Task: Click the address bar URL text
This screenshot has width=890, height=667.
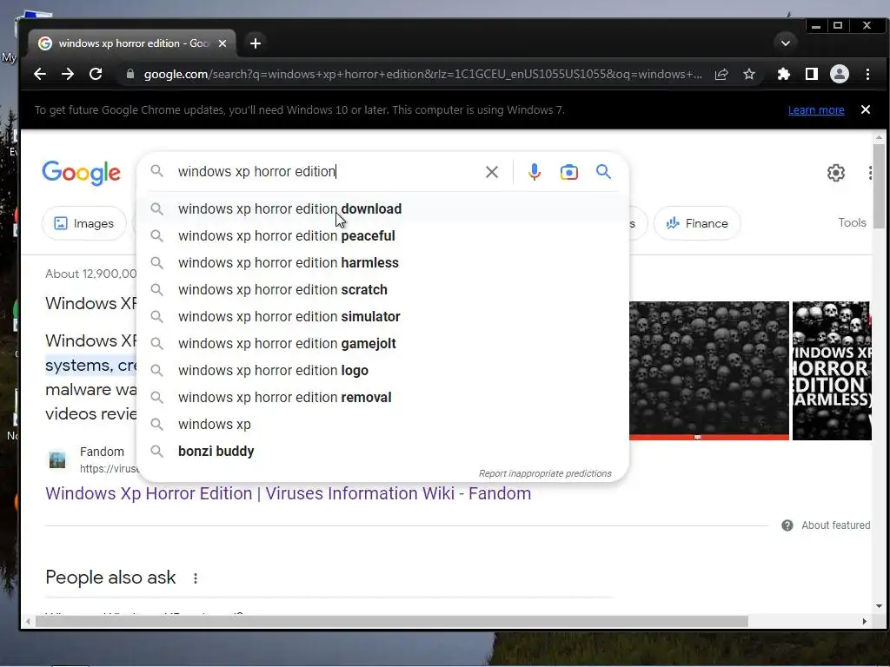Action: (423, 75)
